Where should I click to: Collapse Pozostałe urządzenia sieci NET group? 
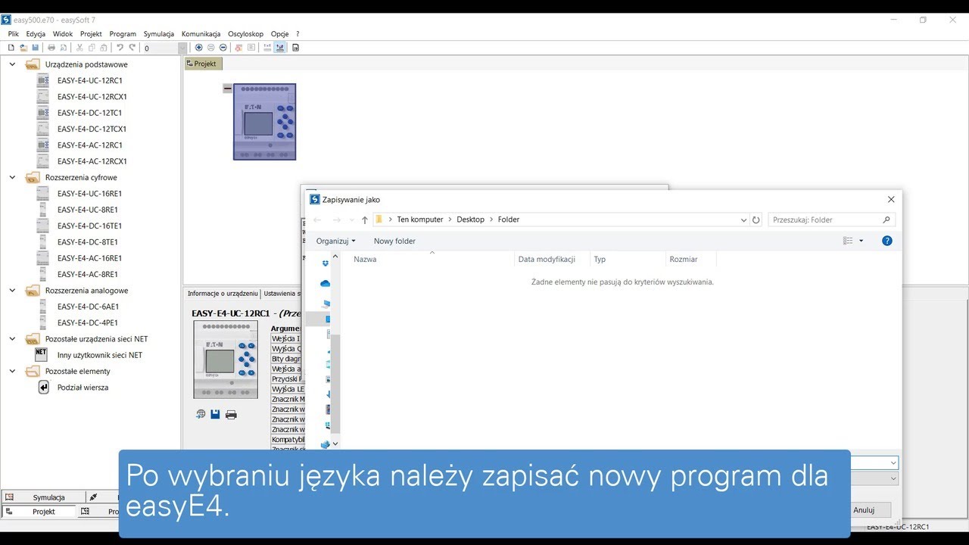click(12, 338)
